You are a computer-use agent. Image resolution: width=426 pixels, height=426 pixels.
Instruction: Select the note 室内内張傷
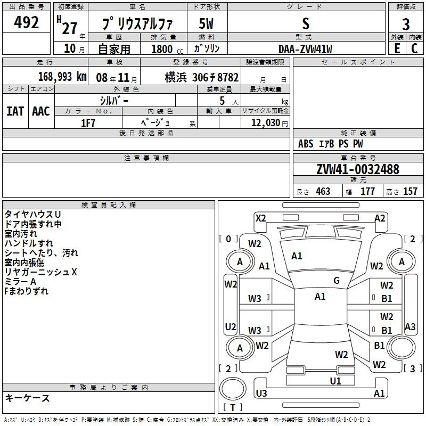point(24,263)
